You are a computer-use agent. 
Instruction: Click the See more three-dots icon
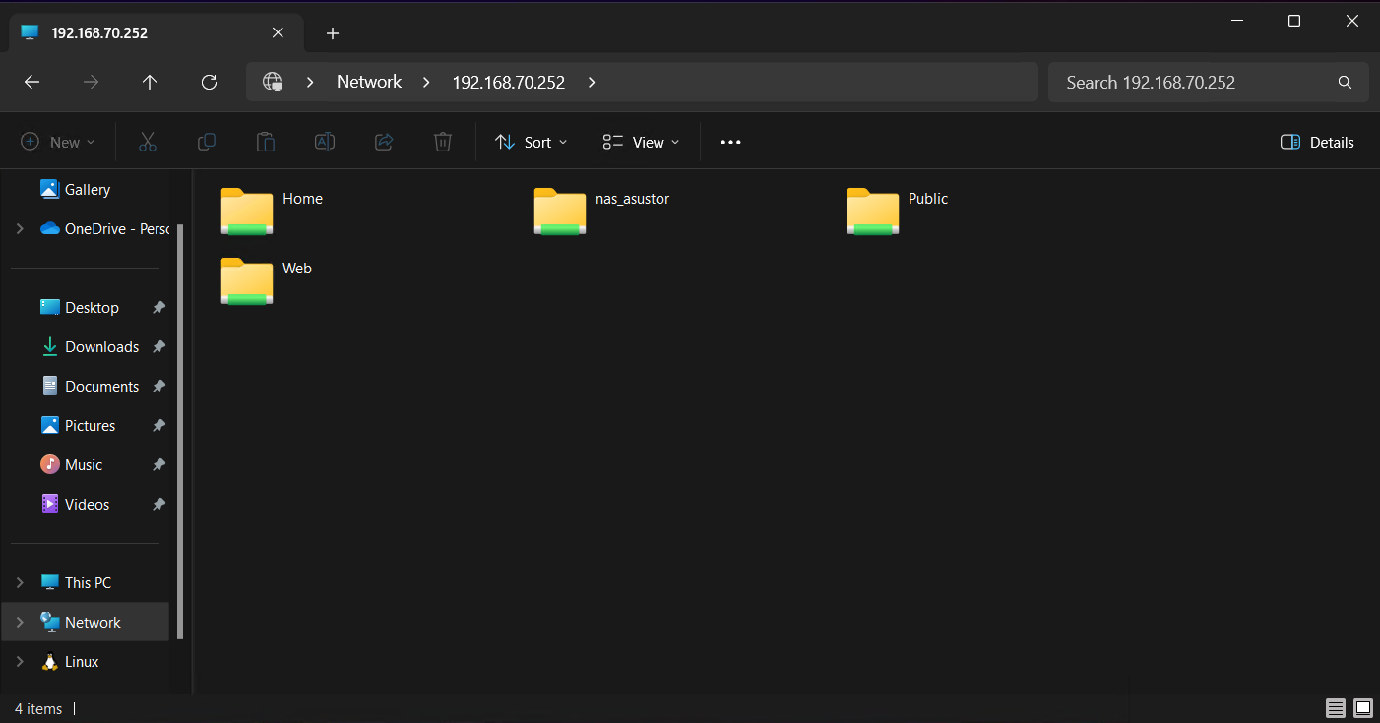coord(730,142)
